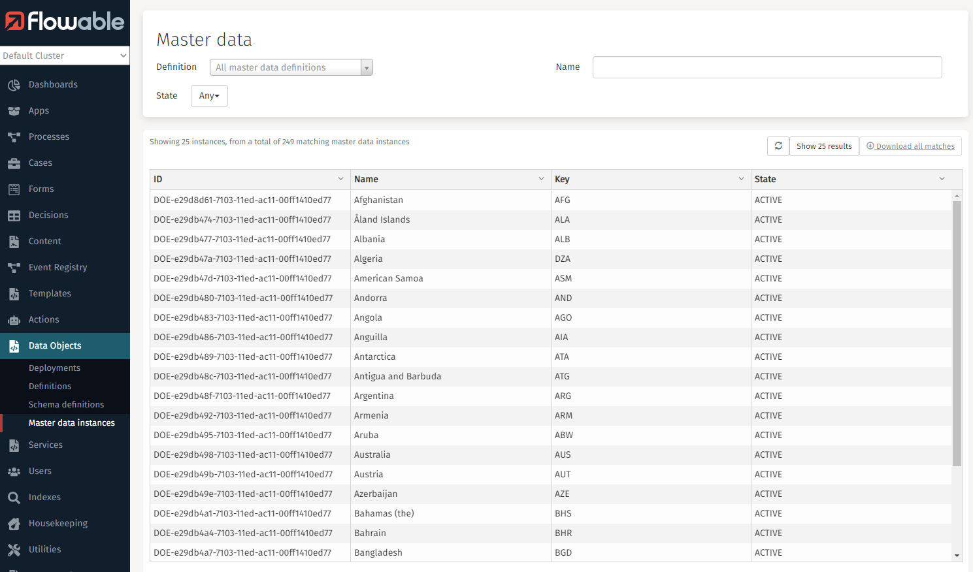Expand the master data definitions dropdown
973x572 pixels.
point(366,67)
